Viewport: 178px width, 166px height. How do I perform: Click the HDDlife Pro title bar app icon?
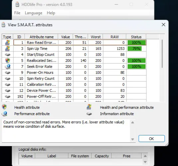[x=17, y=5]
